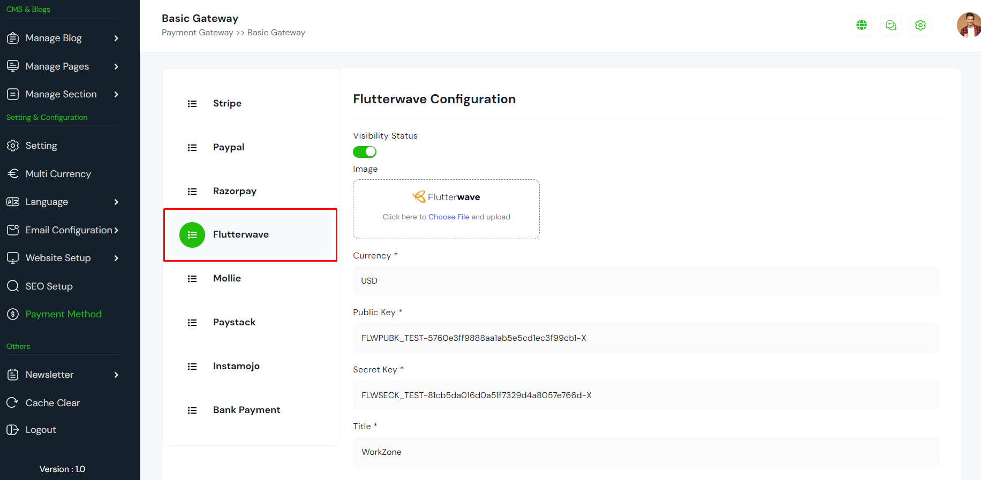This screenshot has height=480, width=981.
Task: Click the gear settings icon in the header
Action: pyautogui.click(x=920, y=25)
